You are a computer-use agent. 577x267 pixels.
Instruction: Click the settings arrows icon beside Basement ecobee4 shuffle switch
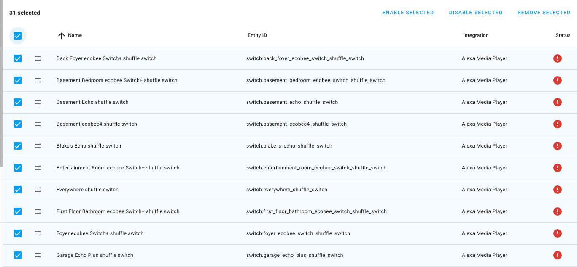pyautogui.click(x=38, y=124)
